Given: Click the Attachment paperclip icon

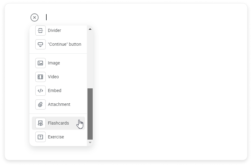Looking at the screenshot, I should (x=40, y=105).
